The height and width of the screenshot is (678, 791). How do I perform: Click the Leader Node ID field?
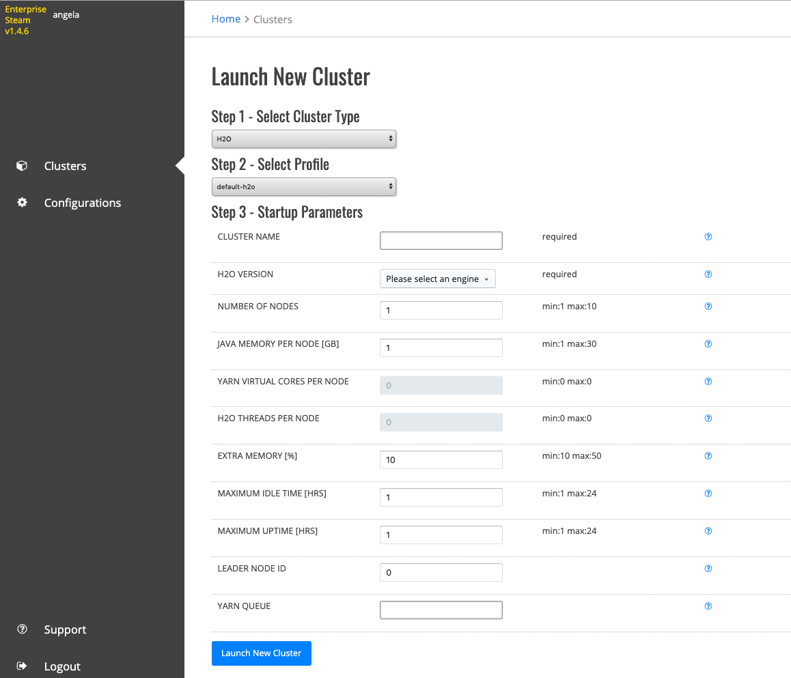[x=441, y=573]
